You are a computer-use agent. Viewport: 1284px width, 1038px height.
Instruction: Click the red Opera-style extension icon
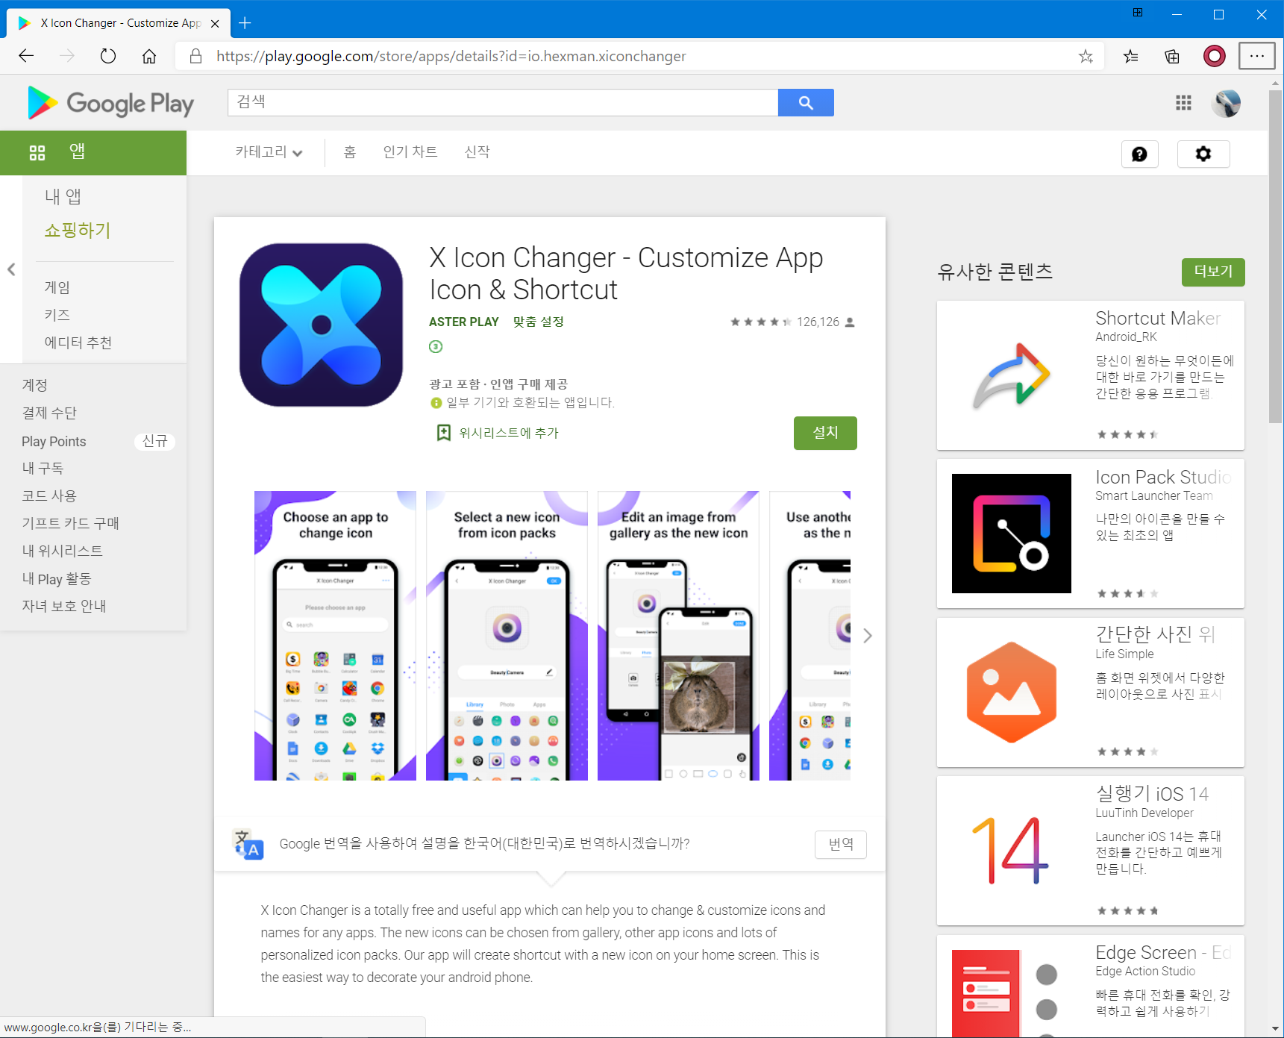pos(1215,56)
